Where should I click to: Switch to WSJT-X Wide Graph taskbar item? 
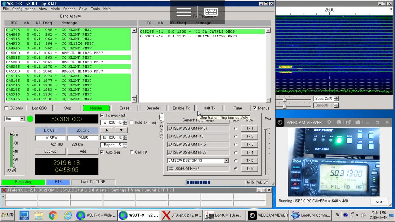(96, 215)
